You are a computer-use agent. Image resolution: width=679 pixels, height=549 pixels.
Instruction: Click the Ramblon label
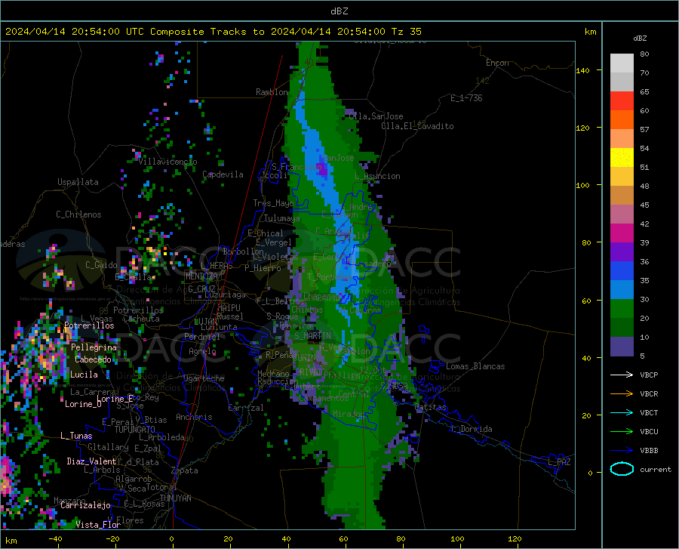point(272,92)
